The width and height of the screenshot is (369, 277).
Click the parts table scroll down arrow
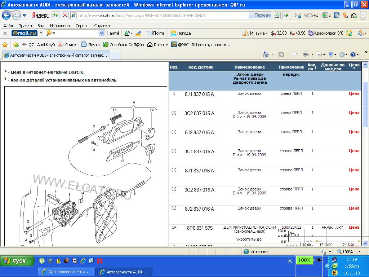click(x=365, y=243)
